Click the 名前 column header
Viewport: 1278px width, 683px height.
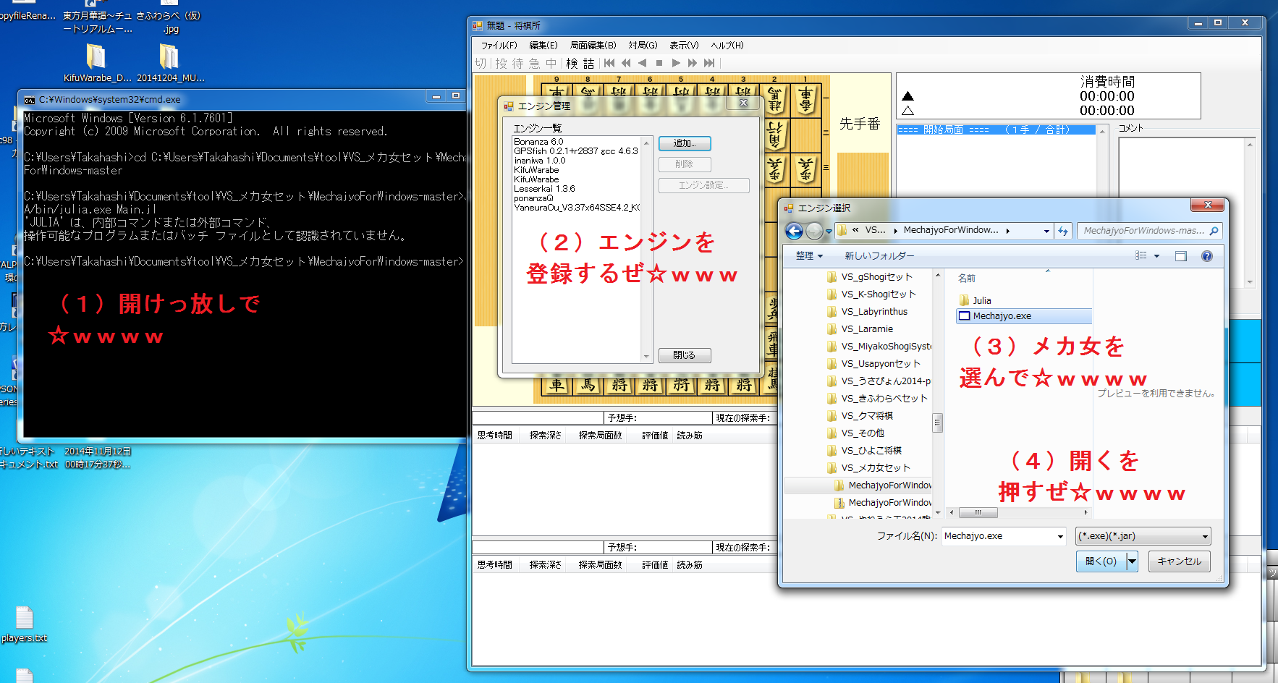click(x=967, y=279)
